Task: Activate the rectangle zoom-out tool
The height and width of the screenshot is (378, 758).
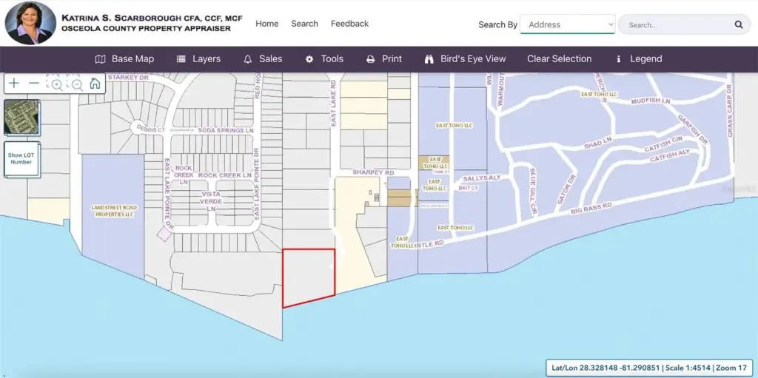Action: click(x=75, y=83)
